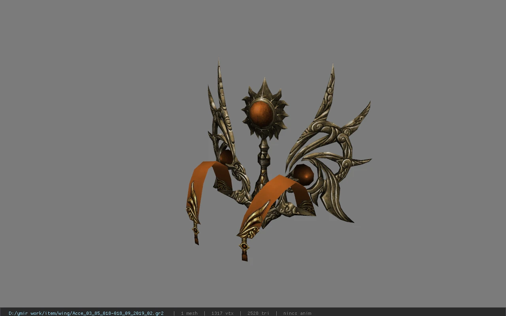Select the small orange orb on right wing
This screenshot has width=506, height=316.
303,175
